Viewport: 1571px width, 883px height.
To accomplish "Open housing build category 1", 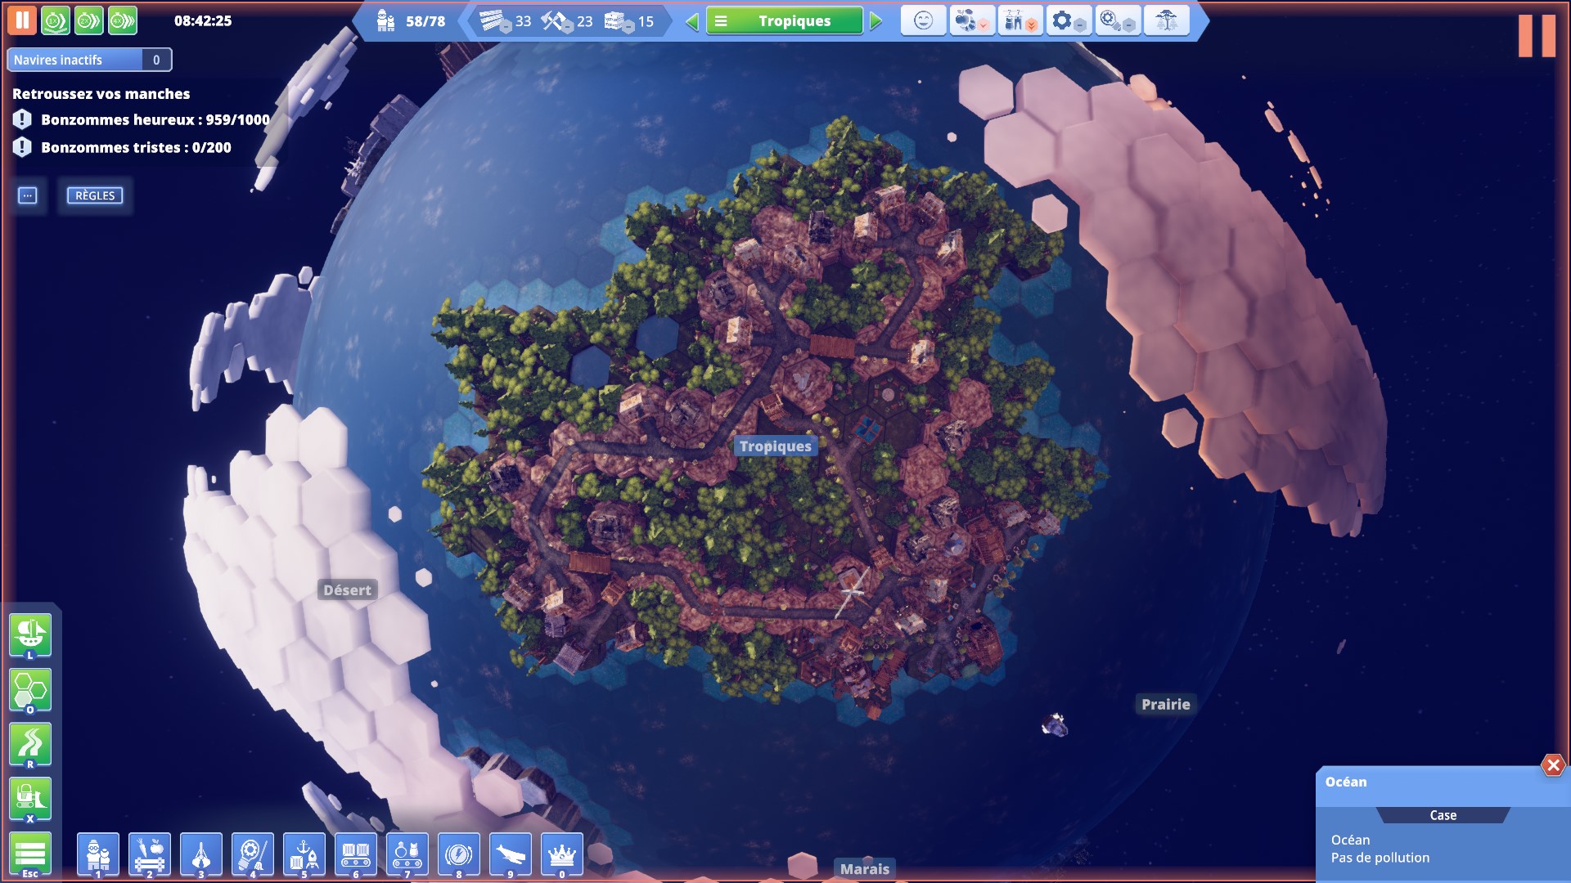I will pos(98,855).
